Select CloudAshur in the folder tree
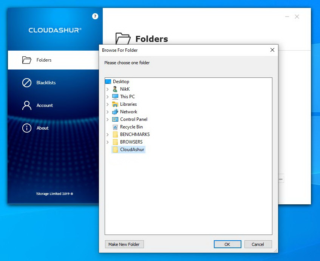 pyautogui.click(x=132, y=150)
